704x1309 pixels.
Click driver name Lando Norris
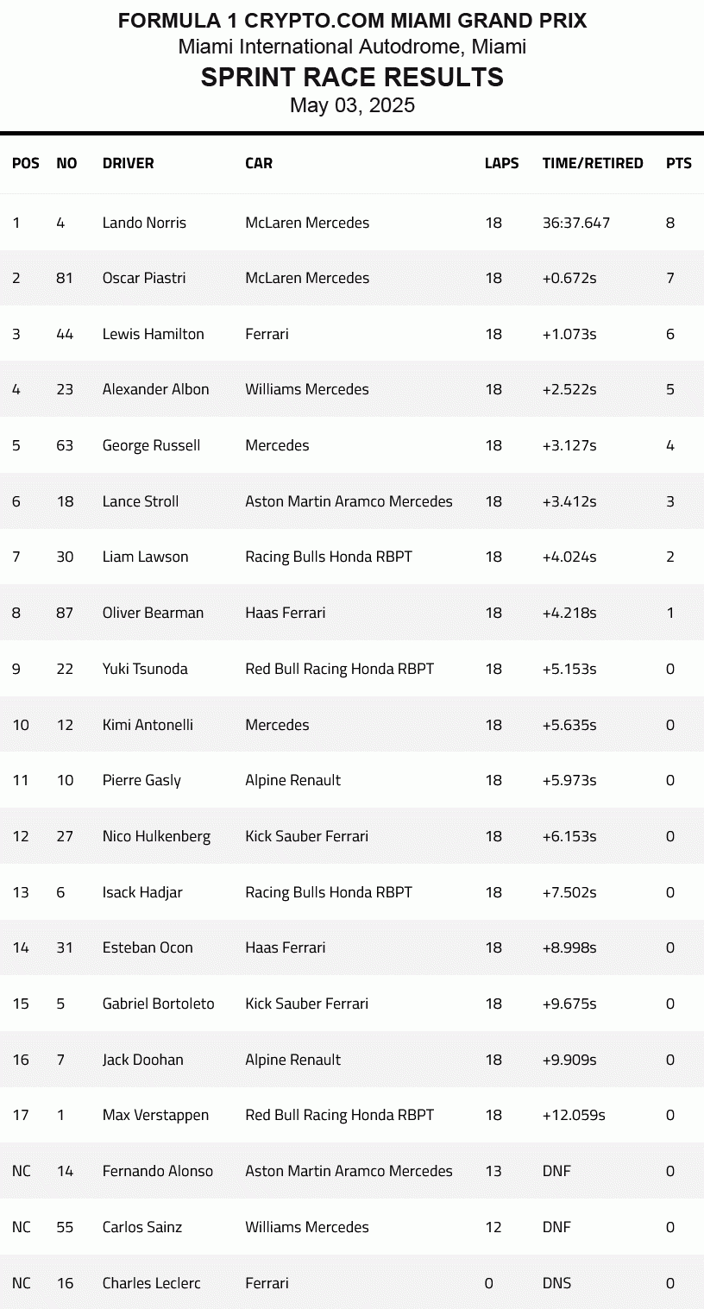coord(144,223)
